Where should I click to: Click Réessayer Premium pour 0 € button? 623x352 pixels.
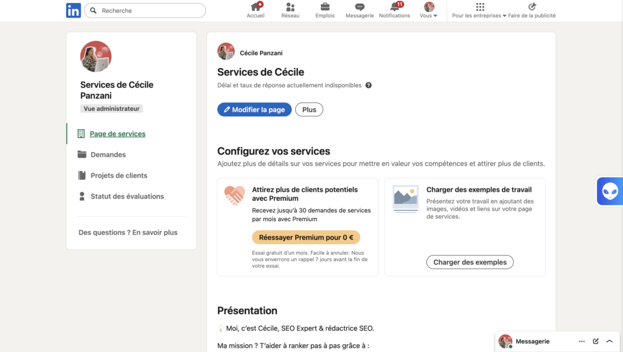(306, 238)
